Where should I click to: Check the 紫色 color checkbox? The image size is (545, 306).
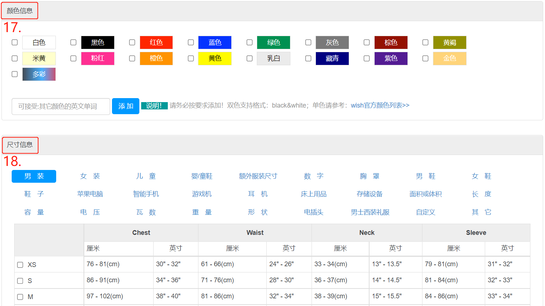(x=367, y=58)
